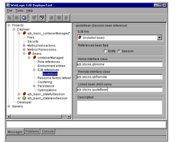Viewport: 181px width, 142px height.
Task: Click inside the Description text area
Action: 120,108
